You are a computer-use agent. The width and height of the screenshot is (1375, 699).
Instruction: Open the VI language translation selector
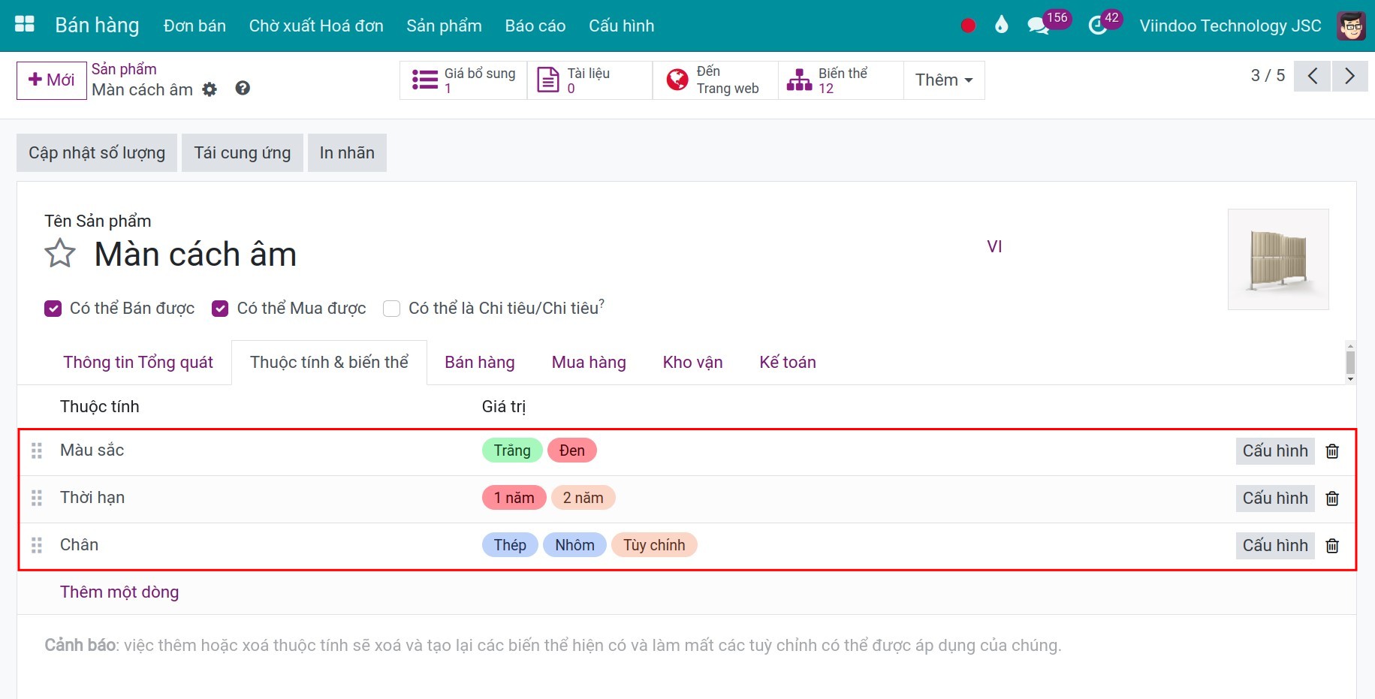[994, 247]
